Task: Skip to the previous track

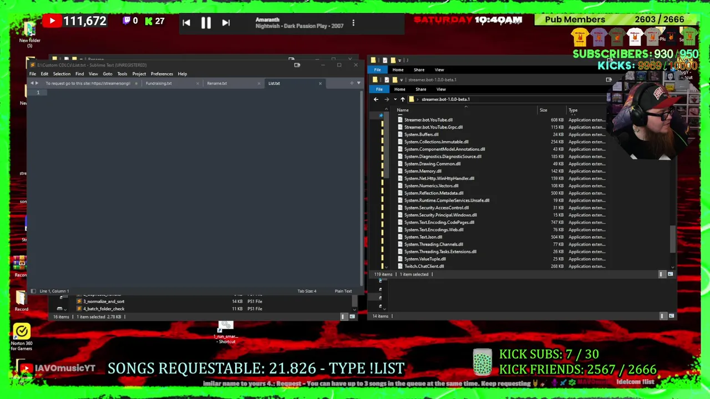Action: [186, 23]
